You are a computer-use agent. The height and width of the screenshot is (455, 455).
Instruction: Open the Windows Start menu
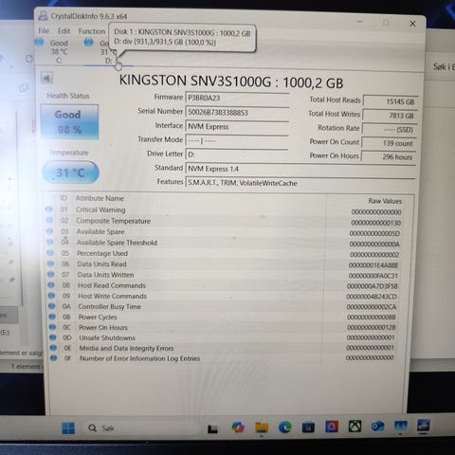68,428
